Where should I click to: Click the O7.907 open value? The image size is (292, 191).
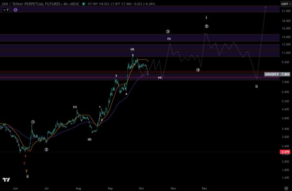coord(92,4)
